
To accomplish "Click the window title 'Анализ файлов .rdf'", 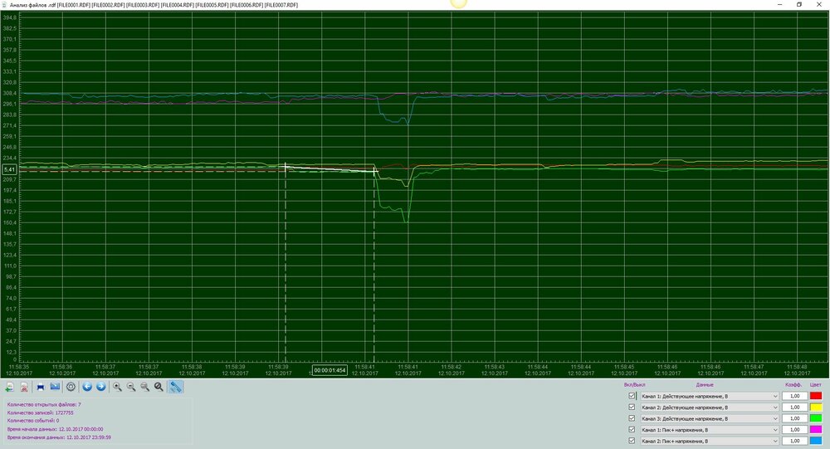I will (x=33, y=5).
